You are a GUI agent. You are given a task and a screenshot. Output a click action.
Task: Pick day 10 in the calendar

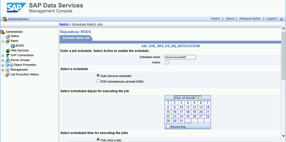pos(181,107)
